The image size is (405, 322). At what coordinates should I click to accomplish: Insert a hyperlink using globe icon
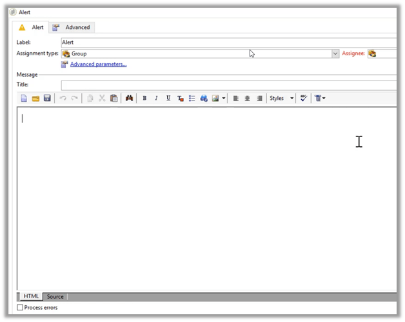tap(204, 99)
